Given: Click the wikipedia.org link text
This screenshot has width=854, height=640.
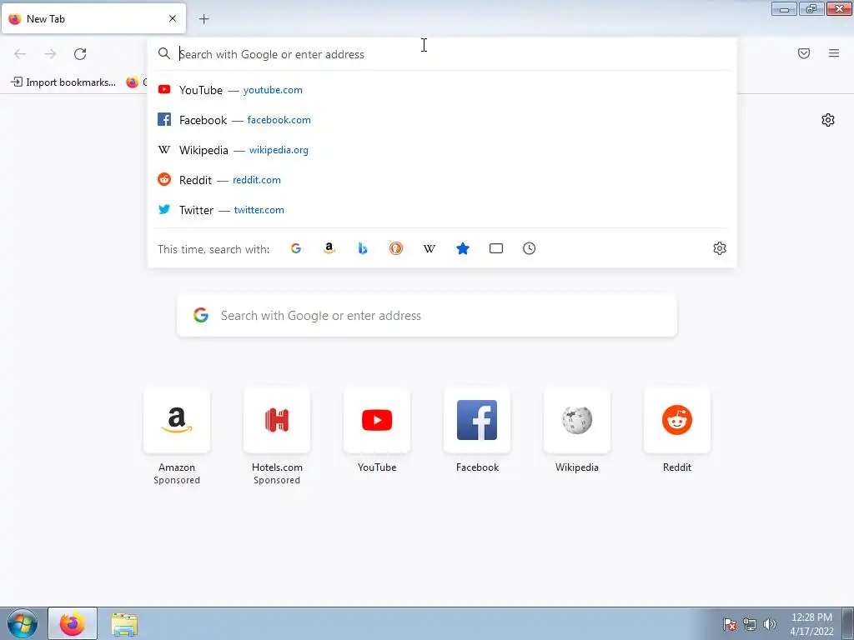Looking at the screenshot, I should [279, 150].
